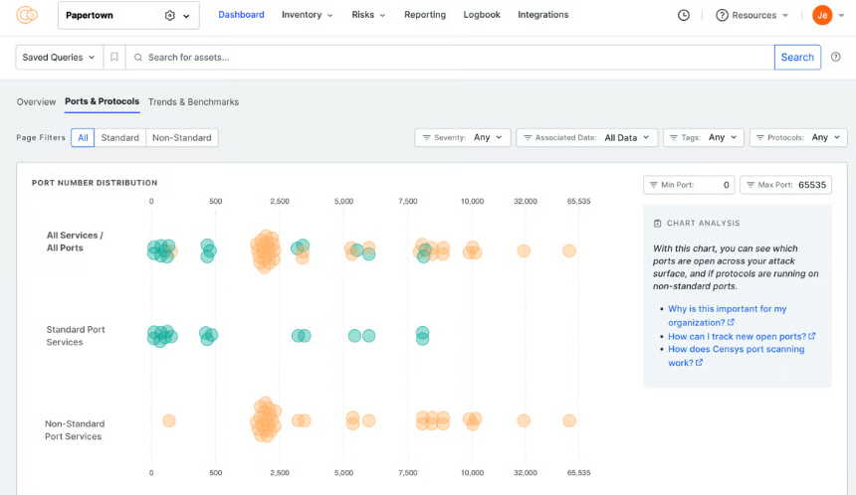Expand the Severity filter dropdown

(x=463, y=137)
